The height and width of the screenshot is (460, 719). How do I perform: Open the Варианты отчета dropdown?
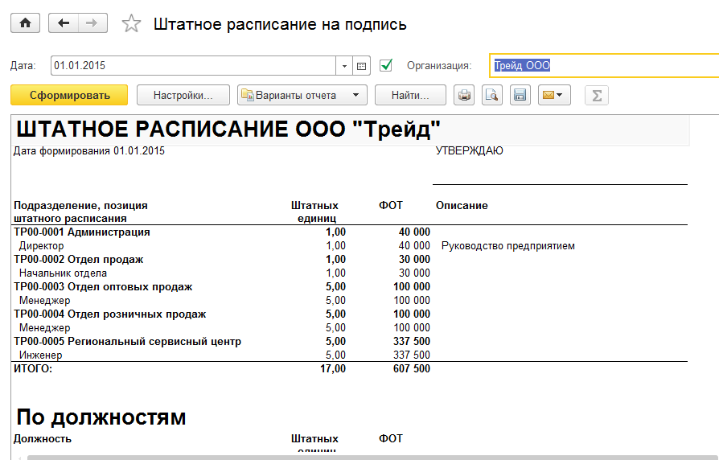pyautogui.click(x=302, y=95)
